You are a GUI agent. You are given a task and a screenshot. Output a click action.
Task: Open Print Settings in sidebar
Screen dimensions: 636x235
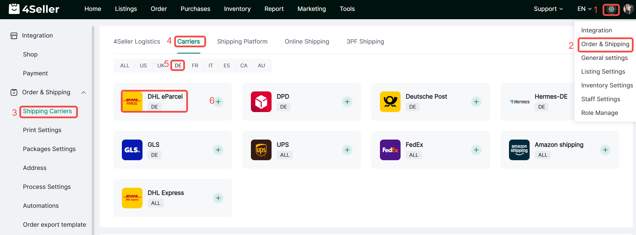(x=42, y=130)
